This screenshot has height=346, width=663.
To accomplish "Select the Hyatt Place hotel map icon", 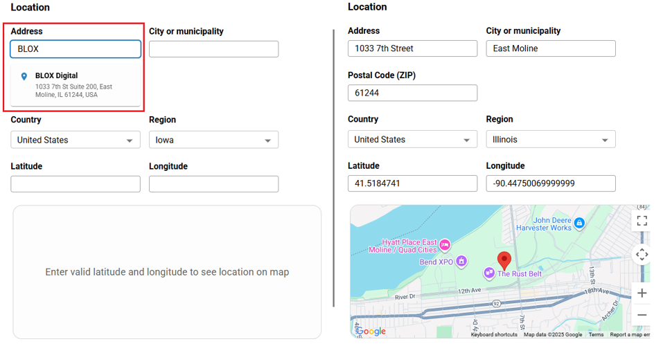I will (x=445, y=244).
